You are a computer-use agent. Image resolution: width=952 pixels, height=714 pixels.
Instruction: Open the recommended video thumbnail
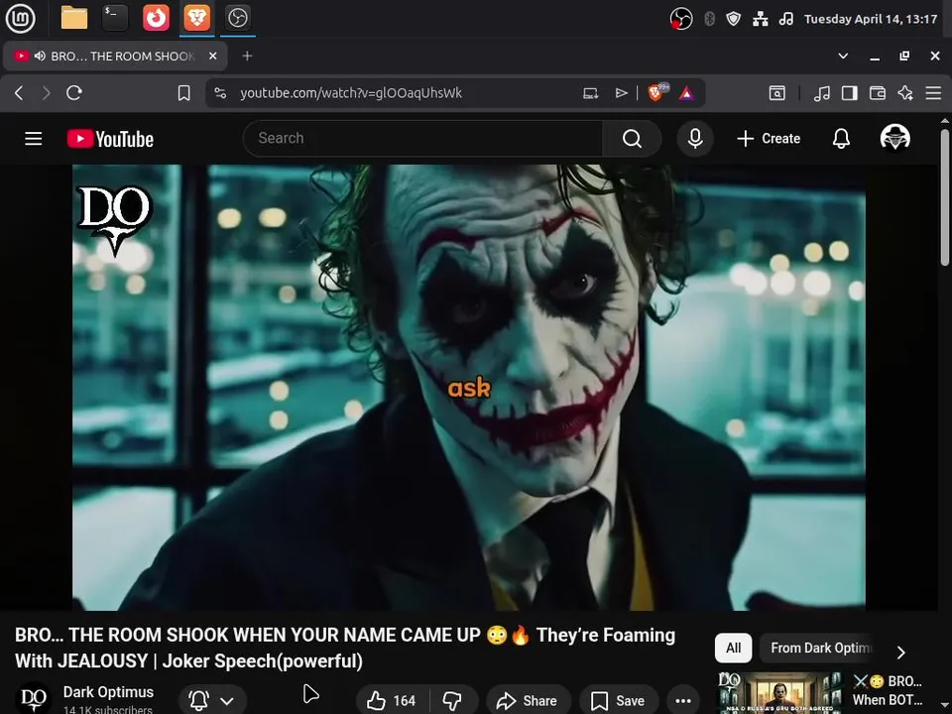pos(779,693)
